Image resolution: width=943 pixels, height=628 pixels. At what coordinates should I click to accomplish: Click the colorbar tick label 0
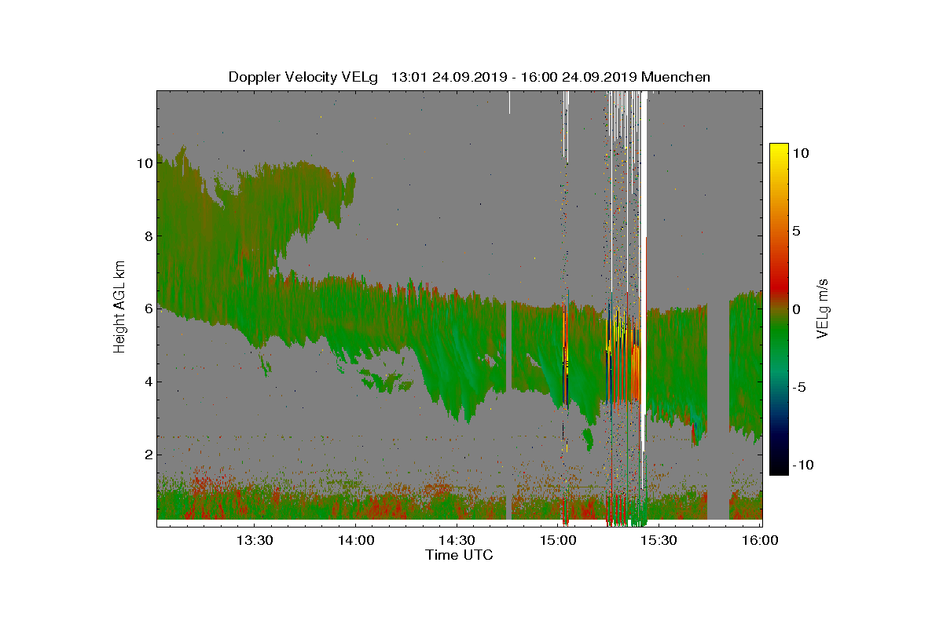tap(796, 309)
